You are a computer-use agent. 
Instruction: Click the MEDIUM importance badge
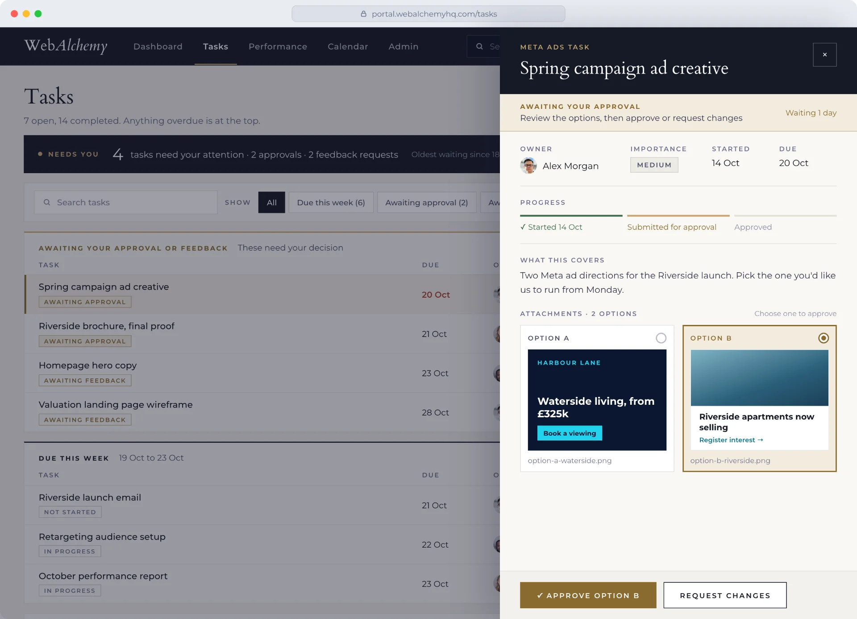pos(654,165)
